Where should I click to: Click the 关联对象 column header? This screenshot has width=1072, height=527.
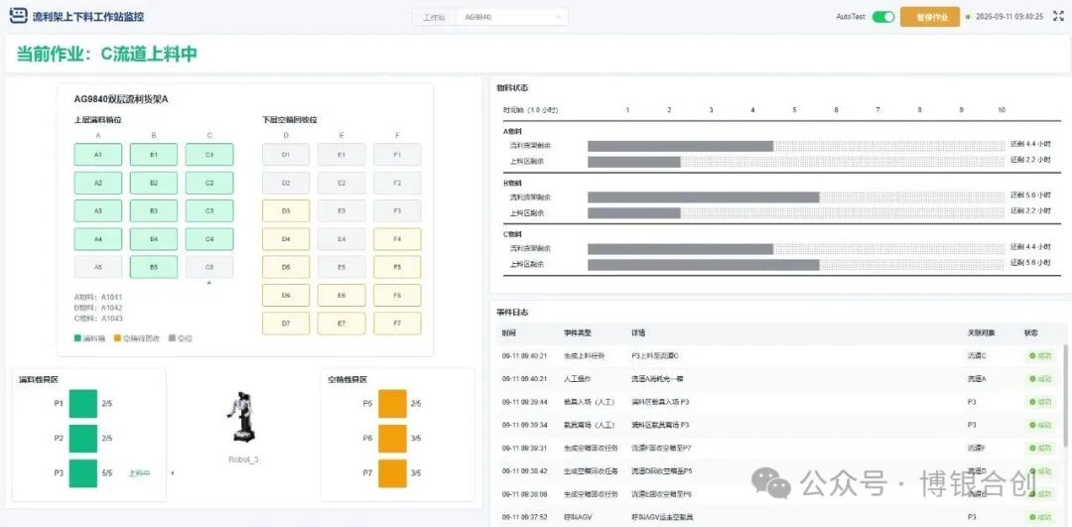(981, 332)
